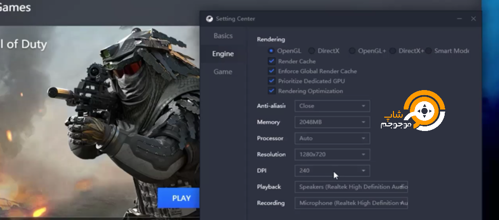Screen dimensions: 499x220
Task: Open the Resolution dropdown showing 1280x720
Action: pos(332,155)
